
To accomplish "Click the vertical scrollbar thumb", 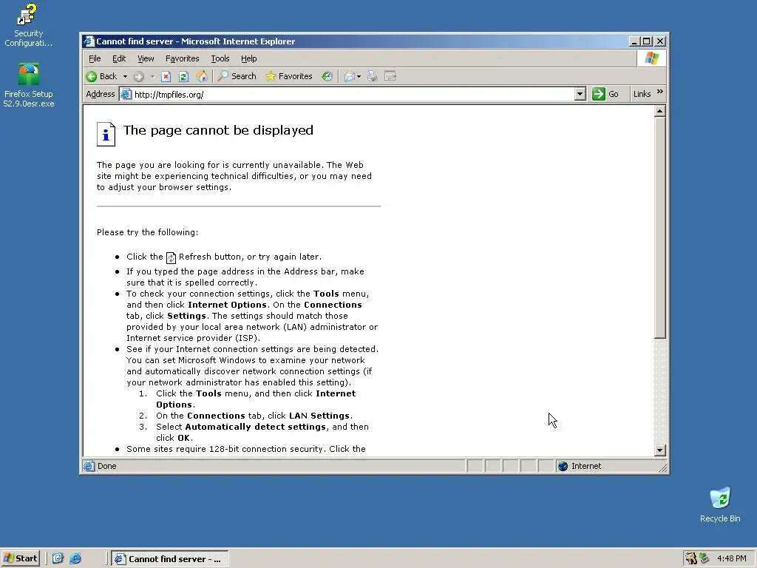I will click(660, 228).
